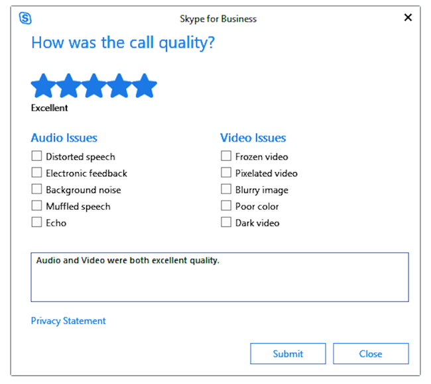Screen dimensions: 431x384
Task: Click the 'How was the call quality?' heading
Action: [123, 43]
